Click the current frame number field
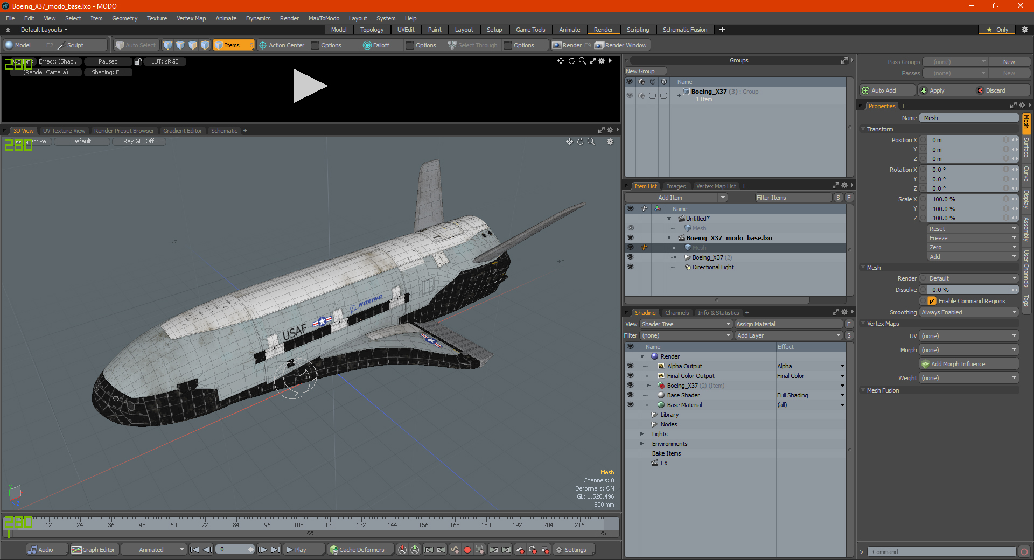Image resolution: width=1034 pixels, height=560 pixels. click(232, 550)
